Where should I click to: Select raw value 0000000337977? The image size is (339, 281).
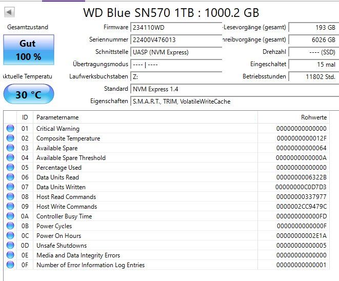(302, 197)
